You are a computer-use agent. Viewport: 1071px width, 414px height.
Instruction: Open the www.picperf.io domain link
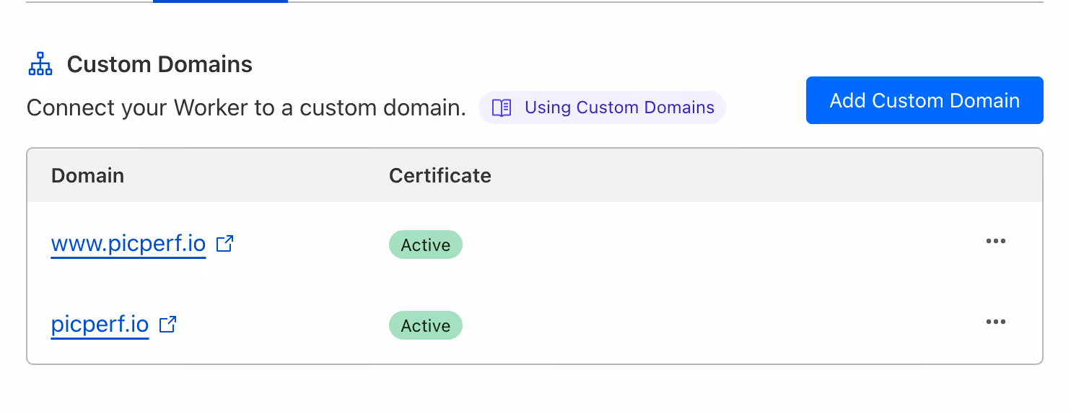[x=128, y=244]
